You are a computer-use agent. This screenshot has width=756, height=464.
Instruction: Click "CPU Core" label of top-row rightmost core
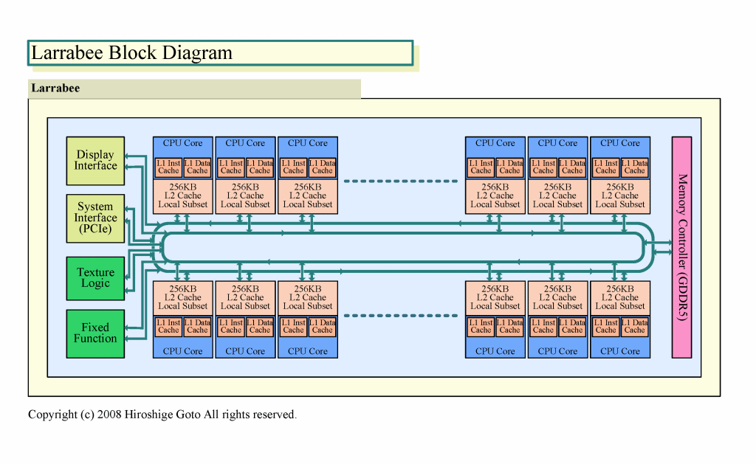tap(620, 143)
